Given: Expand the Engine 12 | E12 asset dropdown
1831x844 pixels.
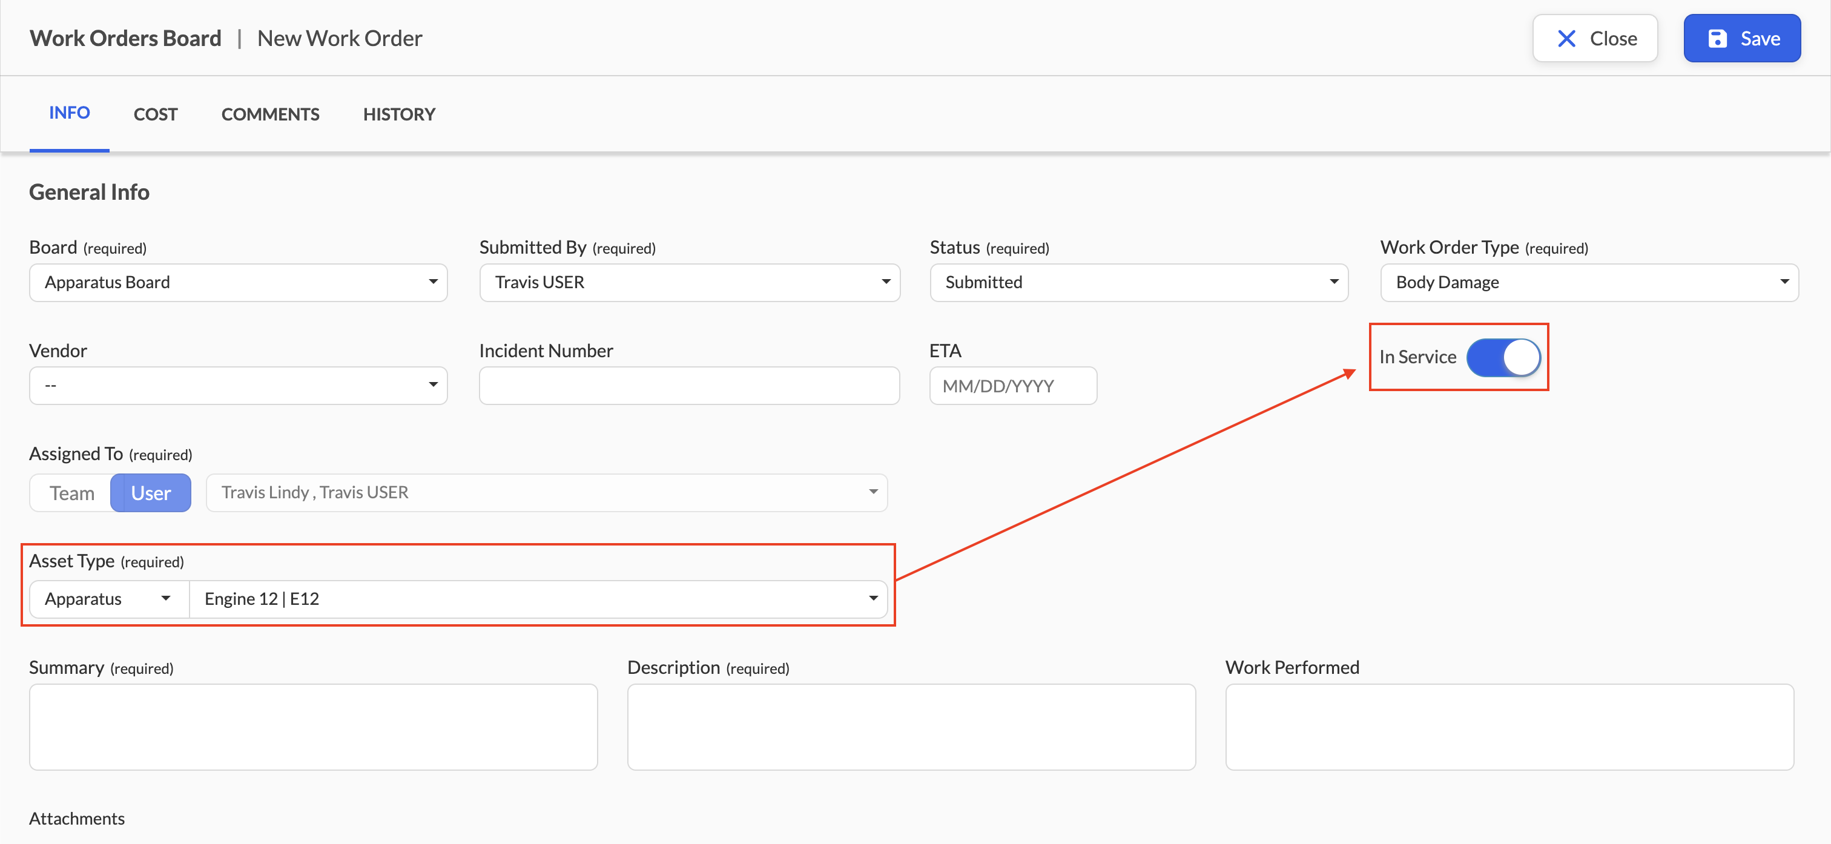Looking at the screenshot, I should point(538,599).
